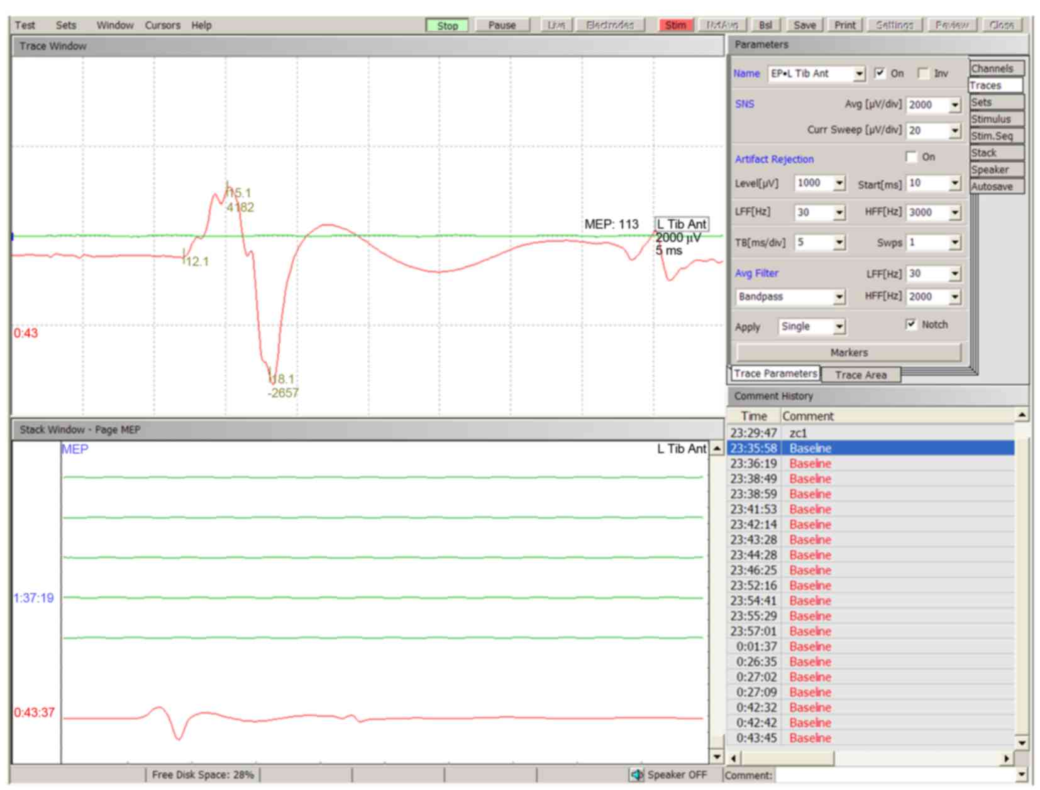Click the speaker icon in status bar
This screenshot has height=790, width=1040.
click(636, 775)
